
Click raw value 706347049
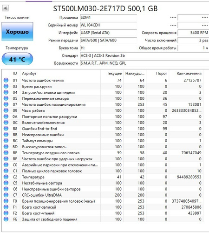tap(191, 153)
